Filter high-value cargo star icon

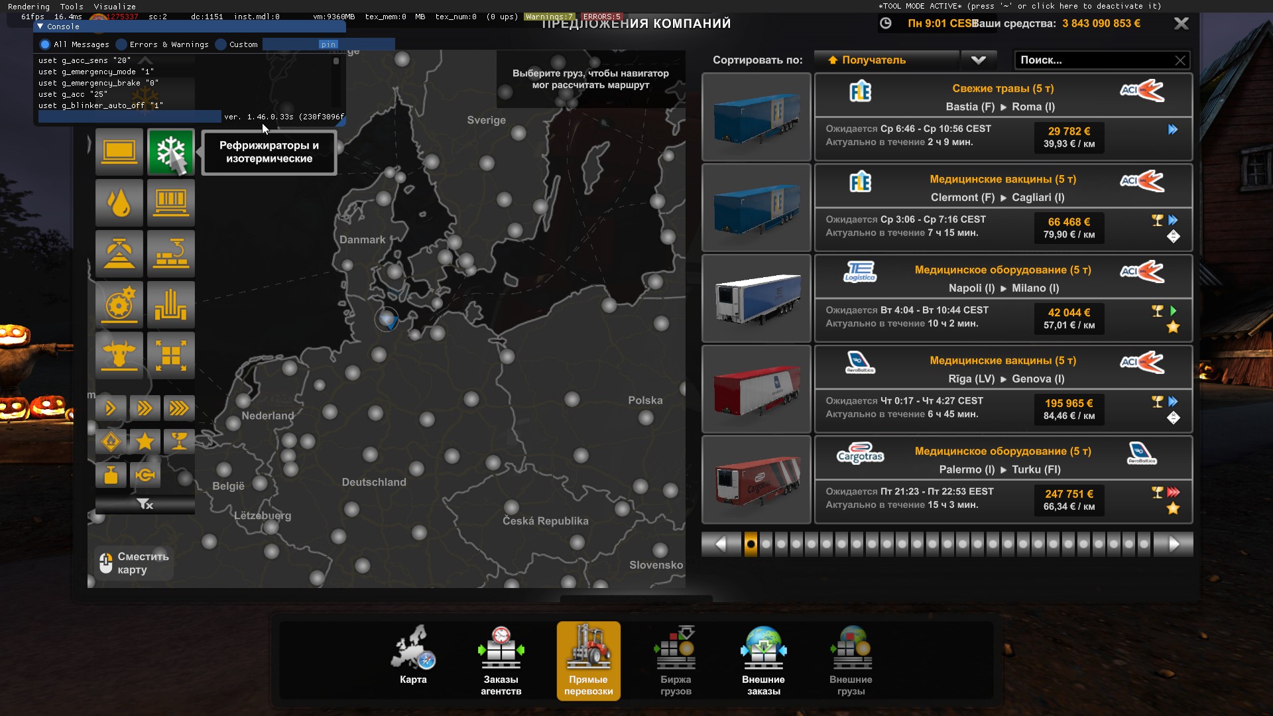[x=145, y=442]
